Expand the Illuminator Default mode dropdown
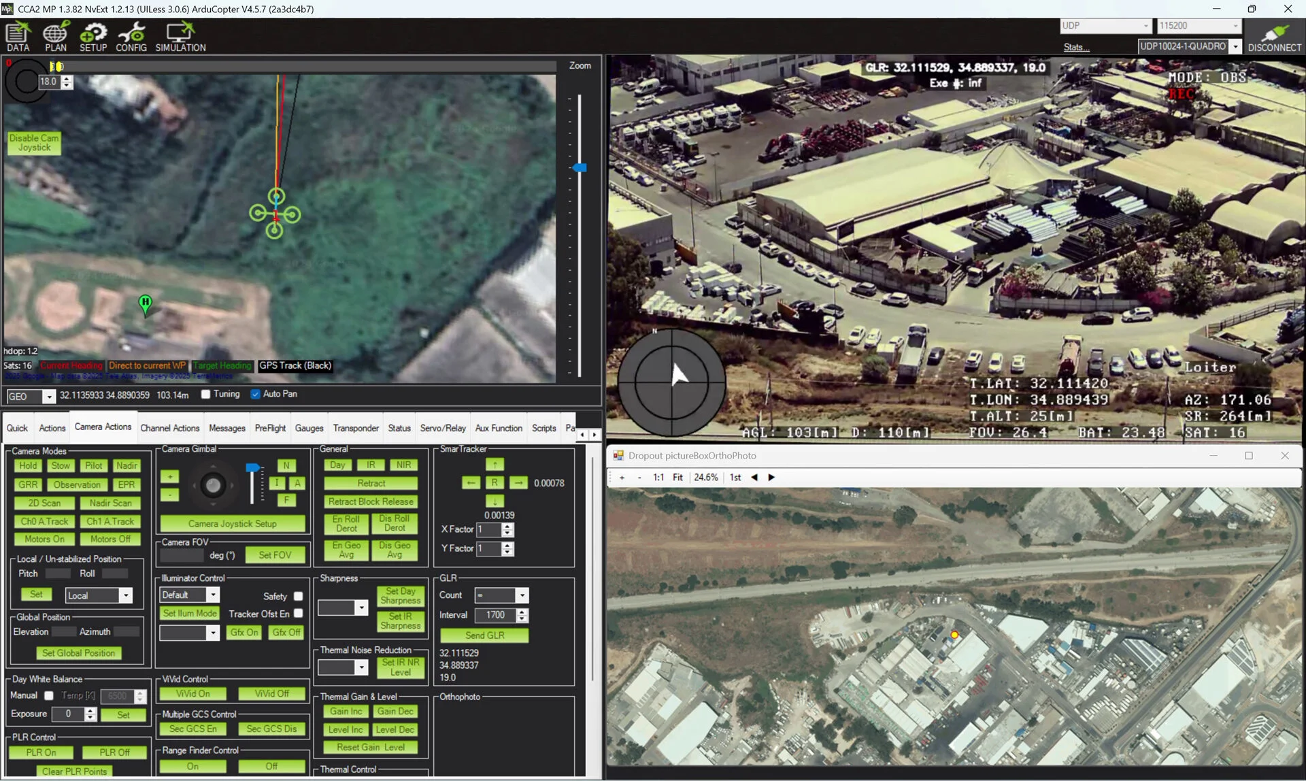This screenshot has height=781, width=1306. pyautogui.click(x=213, y=595)
